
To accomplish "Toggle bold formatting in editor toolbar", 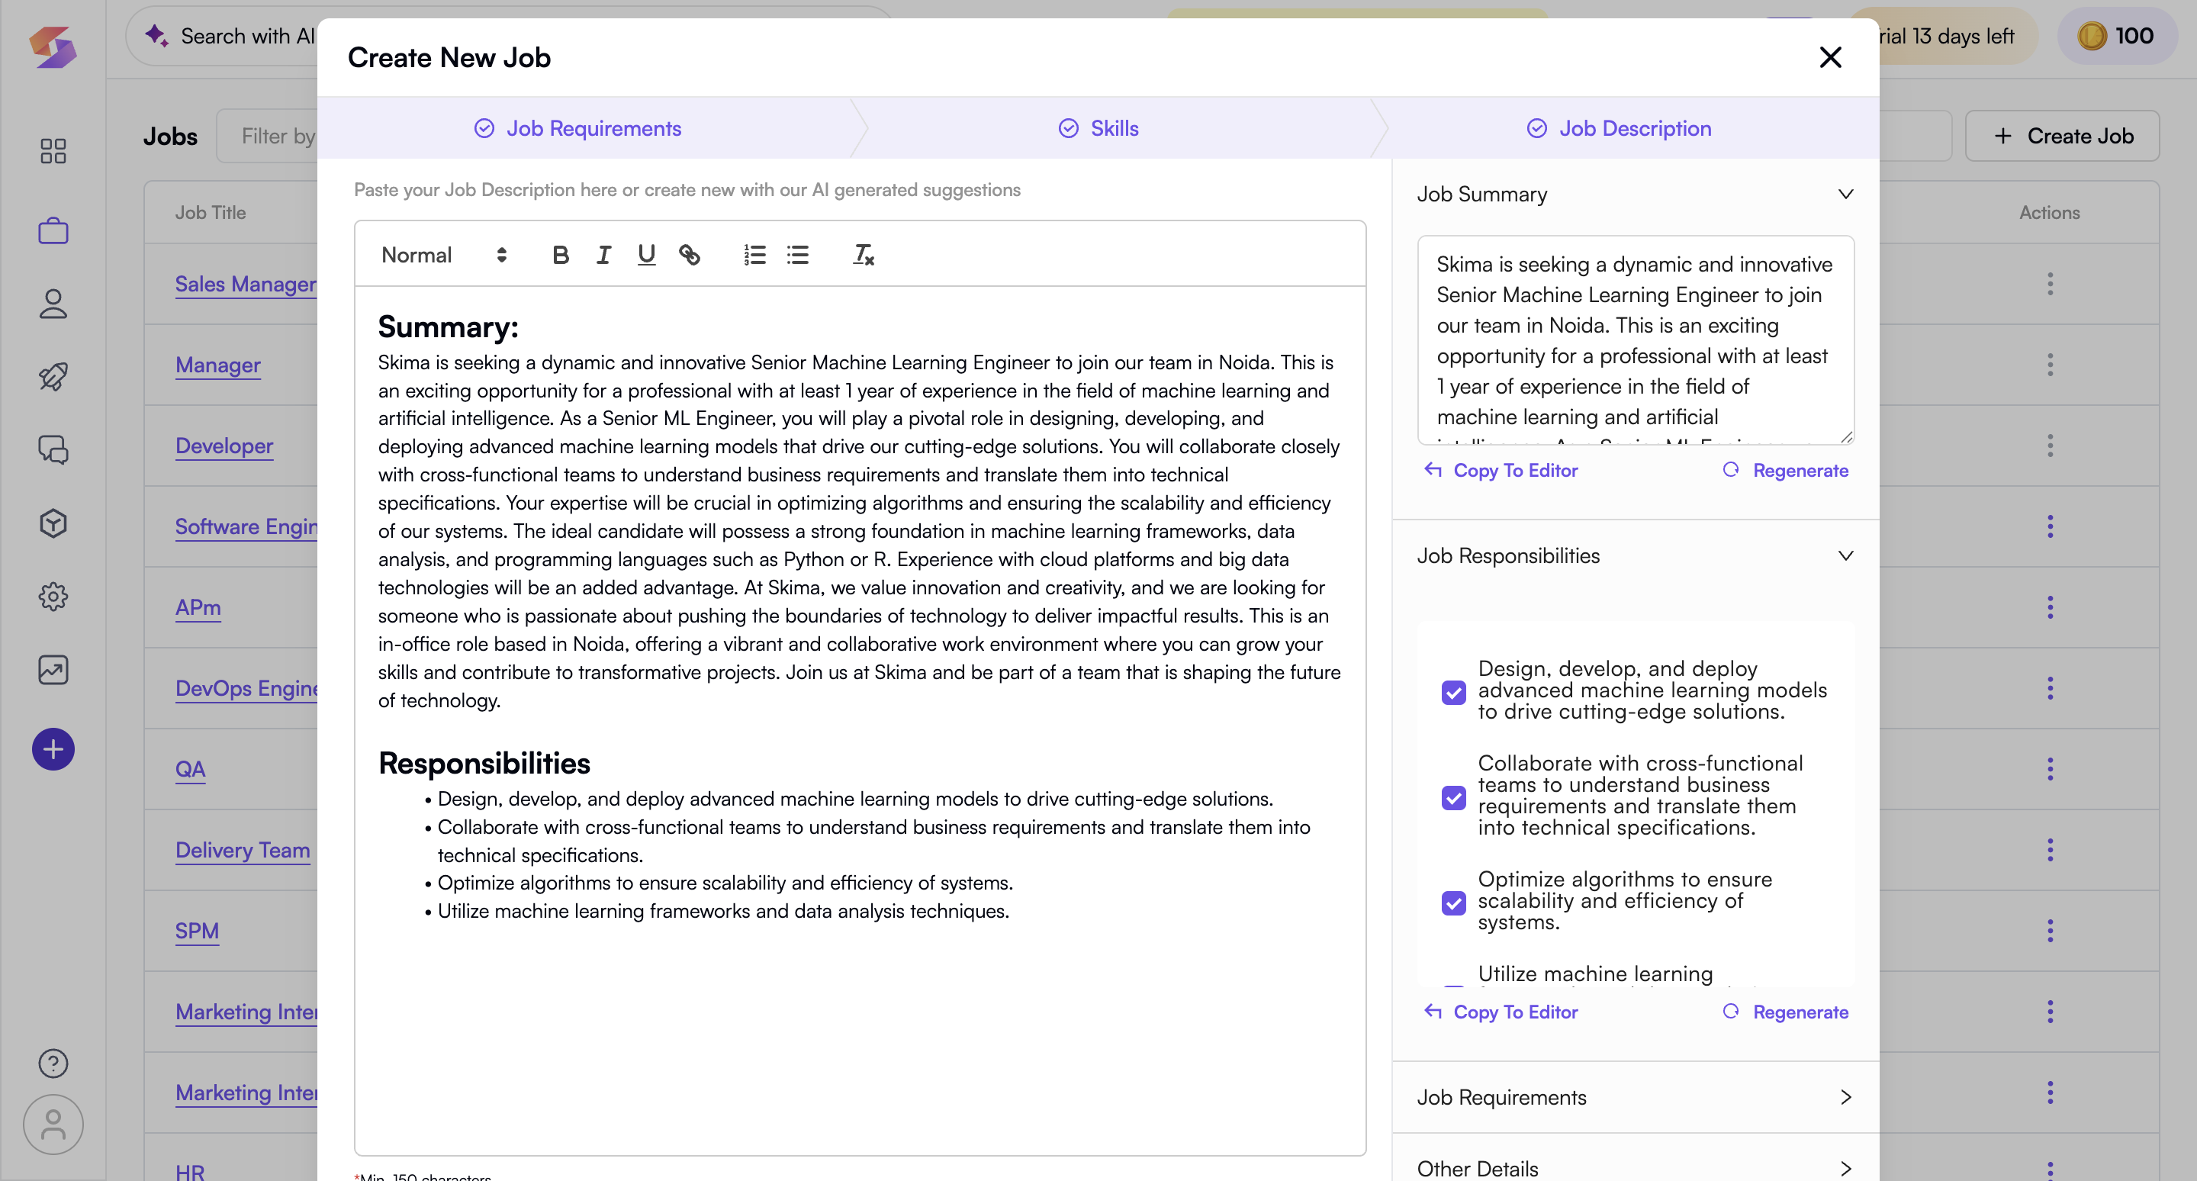I will (x=561, y=255).
